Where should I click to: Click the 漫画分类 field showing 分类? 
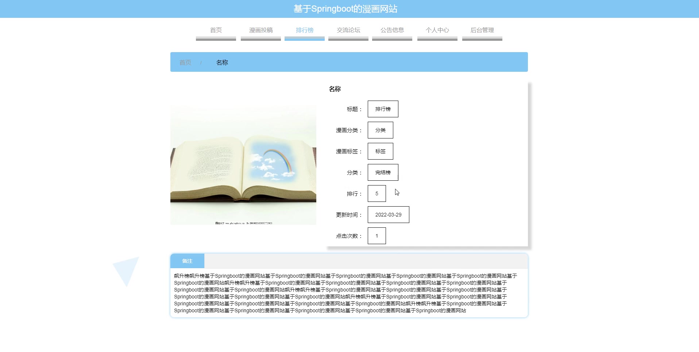click(381, 130)
